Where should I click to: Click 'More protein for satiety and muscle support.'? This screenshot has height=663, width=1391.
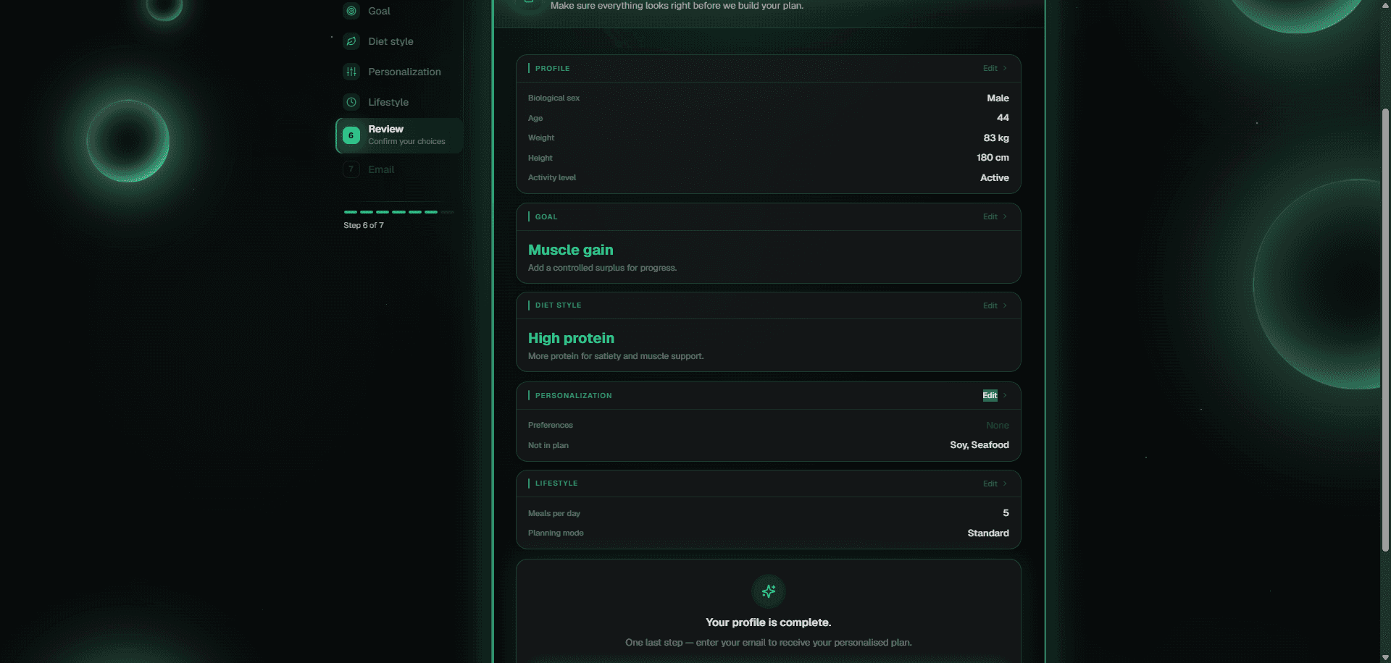[x=616, y=356]
